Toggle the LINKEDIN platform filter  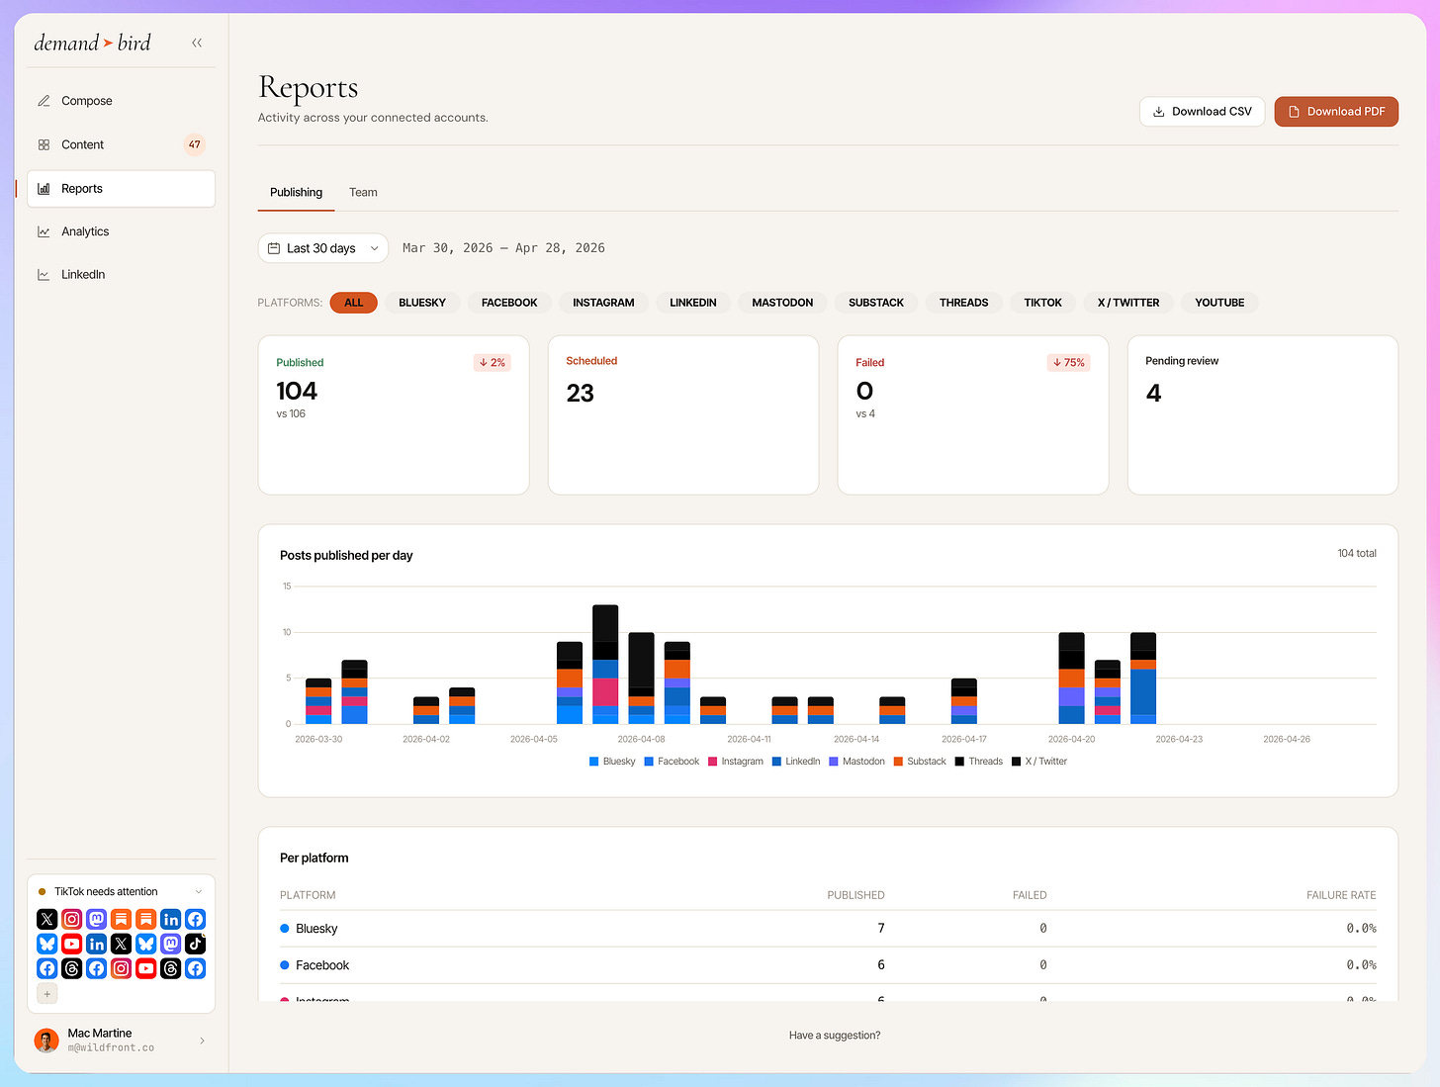click(x=693, y=303)
